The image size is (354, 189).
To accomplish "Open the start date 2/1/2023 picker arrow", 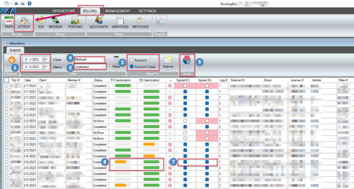I will 46,59.
